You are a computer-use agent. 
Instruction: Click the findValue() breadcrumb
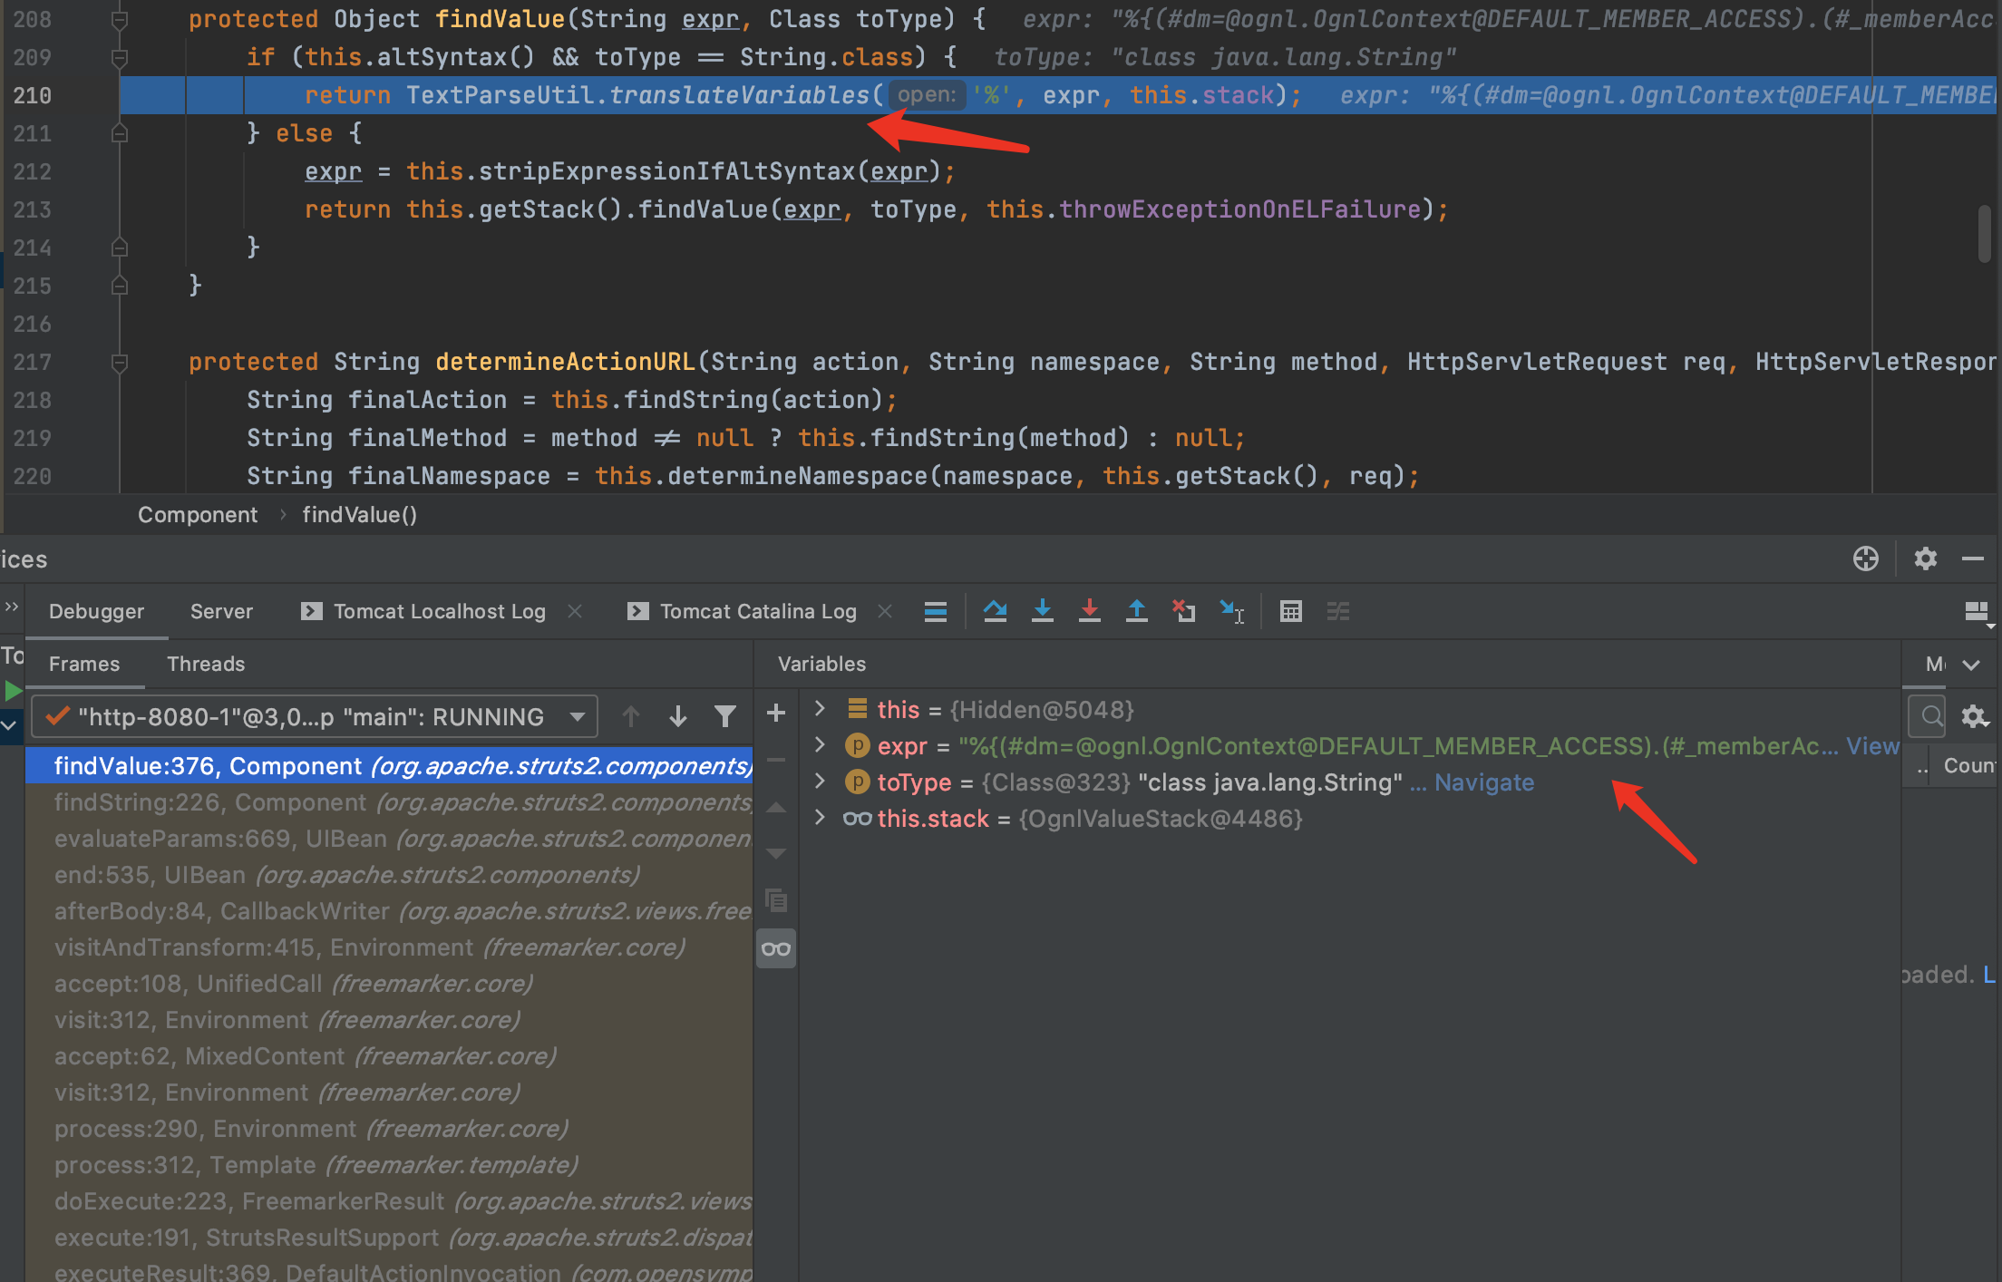coord(359,515)
